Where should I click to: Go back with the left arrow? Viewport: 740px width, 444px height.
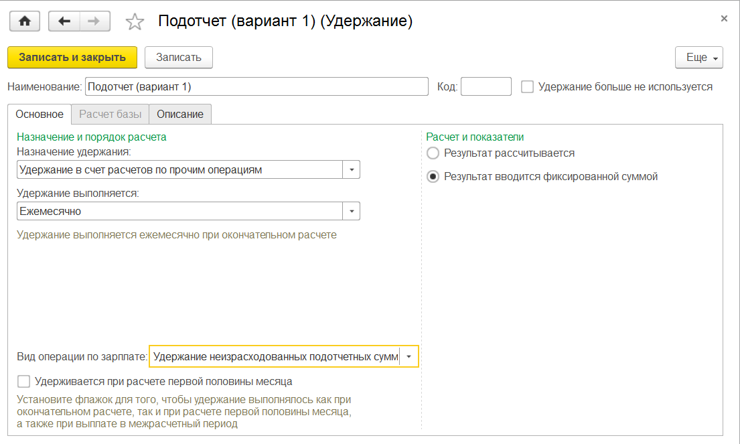click(x=64, y=21)
